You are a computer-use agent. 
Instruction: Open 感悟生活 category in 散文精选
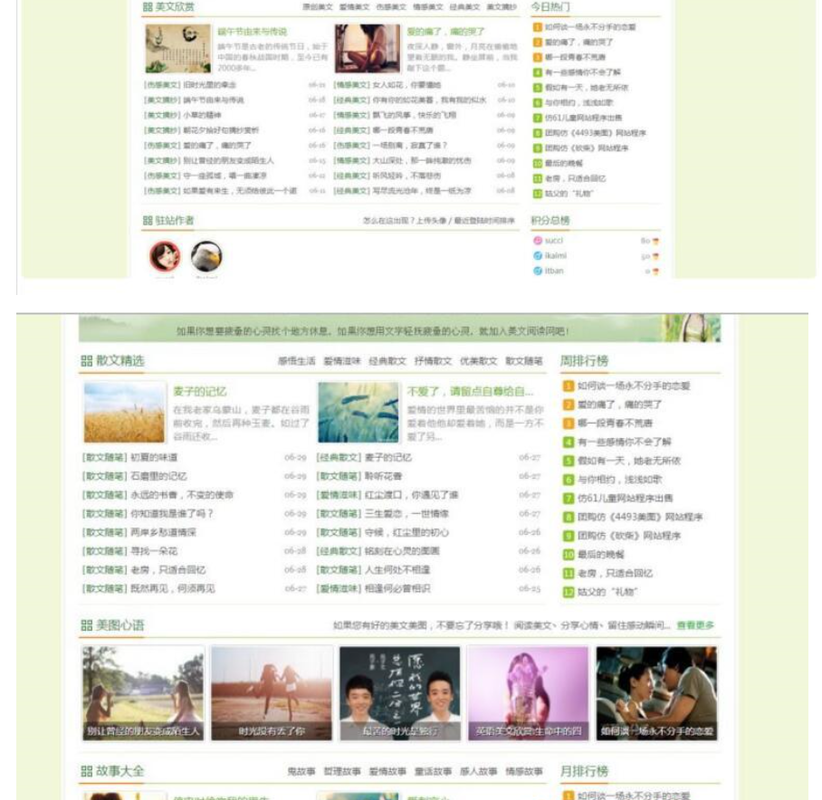(x=297, y=361)
